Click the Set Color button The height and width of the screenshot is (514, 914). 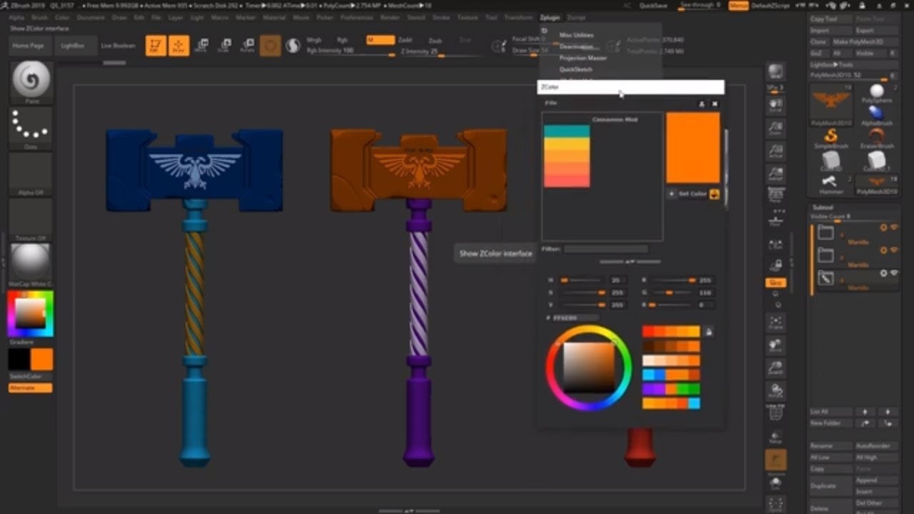pyautogui.click(x=692, y=194)
